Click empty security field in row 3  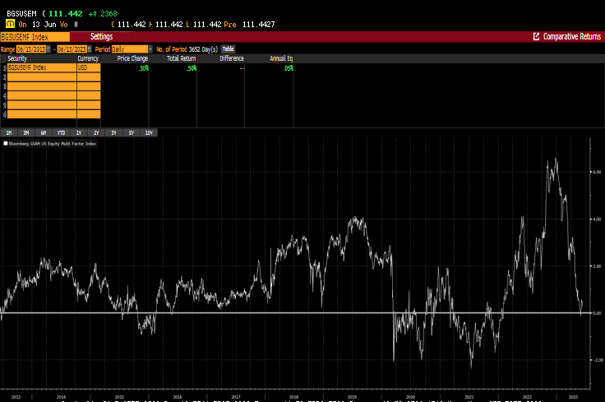[42, 86]
